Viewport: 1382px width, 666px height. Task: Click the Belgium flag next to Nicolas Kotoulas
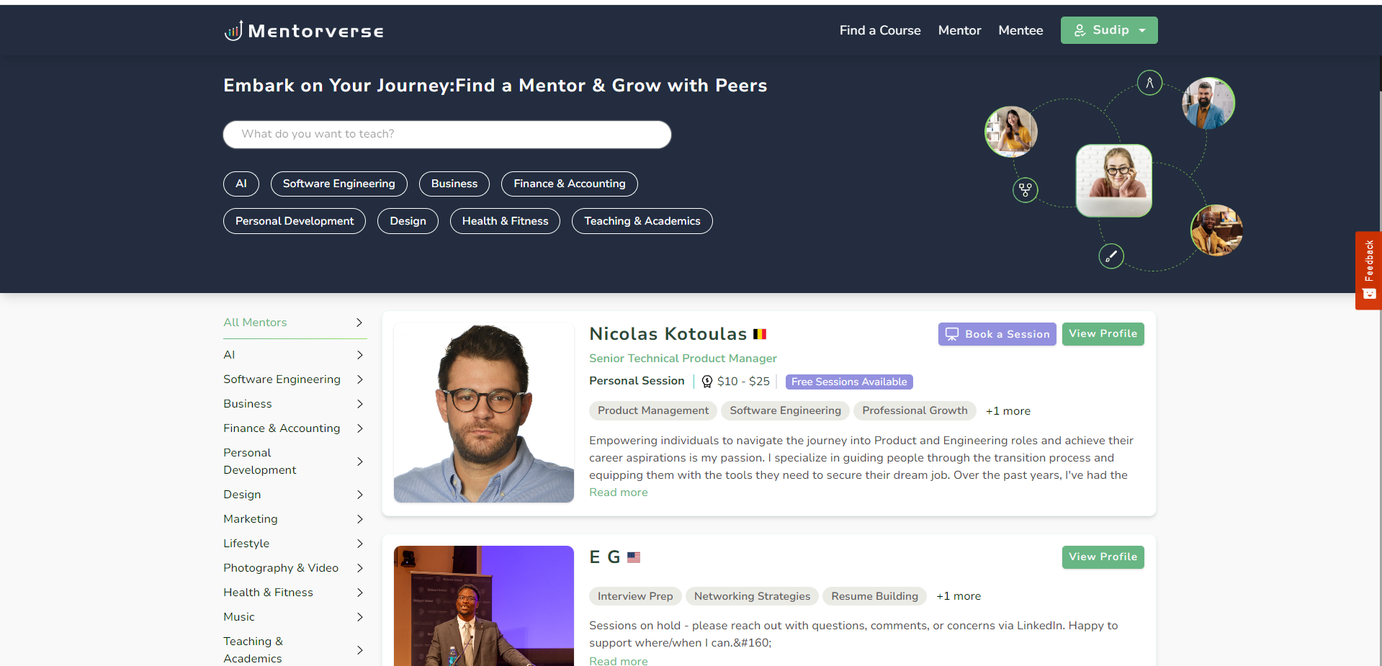[760, 333]
